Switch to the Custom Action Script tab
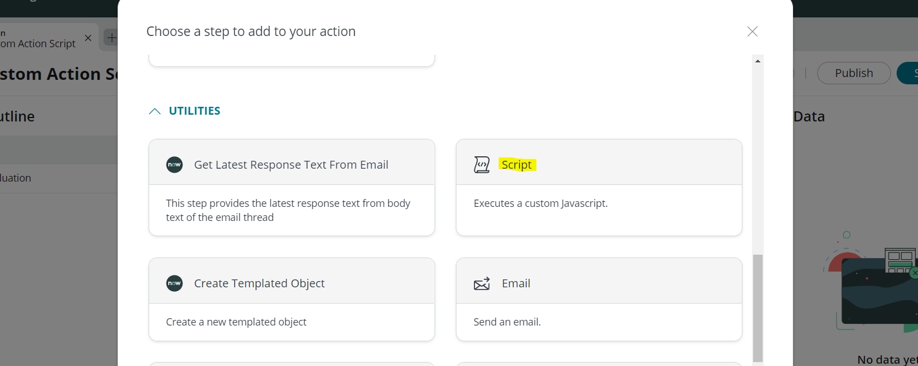 pos(39,43)
